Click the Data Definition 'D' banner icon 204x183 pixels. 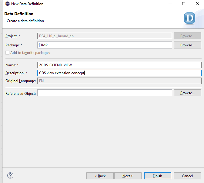190,18
